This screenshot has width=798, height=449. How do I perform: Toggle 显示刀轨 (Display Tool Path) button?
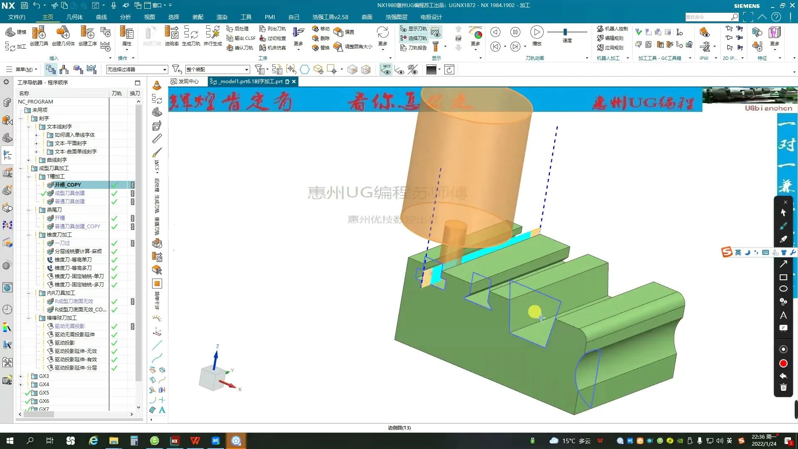(414, 29)
